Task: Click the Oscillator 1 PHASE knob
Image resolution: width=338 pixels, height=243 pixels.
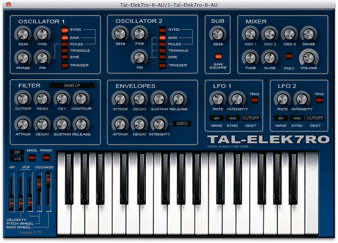Action: (x=23, y=58)
